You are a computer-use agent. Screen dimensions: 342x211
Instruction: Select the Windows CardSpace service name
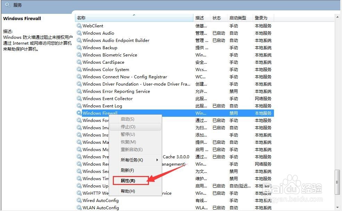103,62
